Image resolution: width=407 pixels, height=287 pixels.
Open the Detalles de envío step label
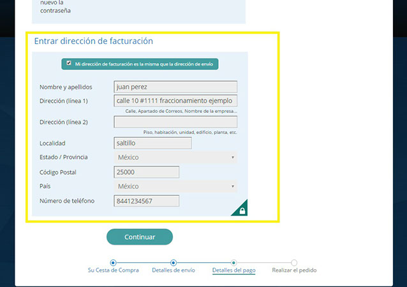tap(174, 270)
